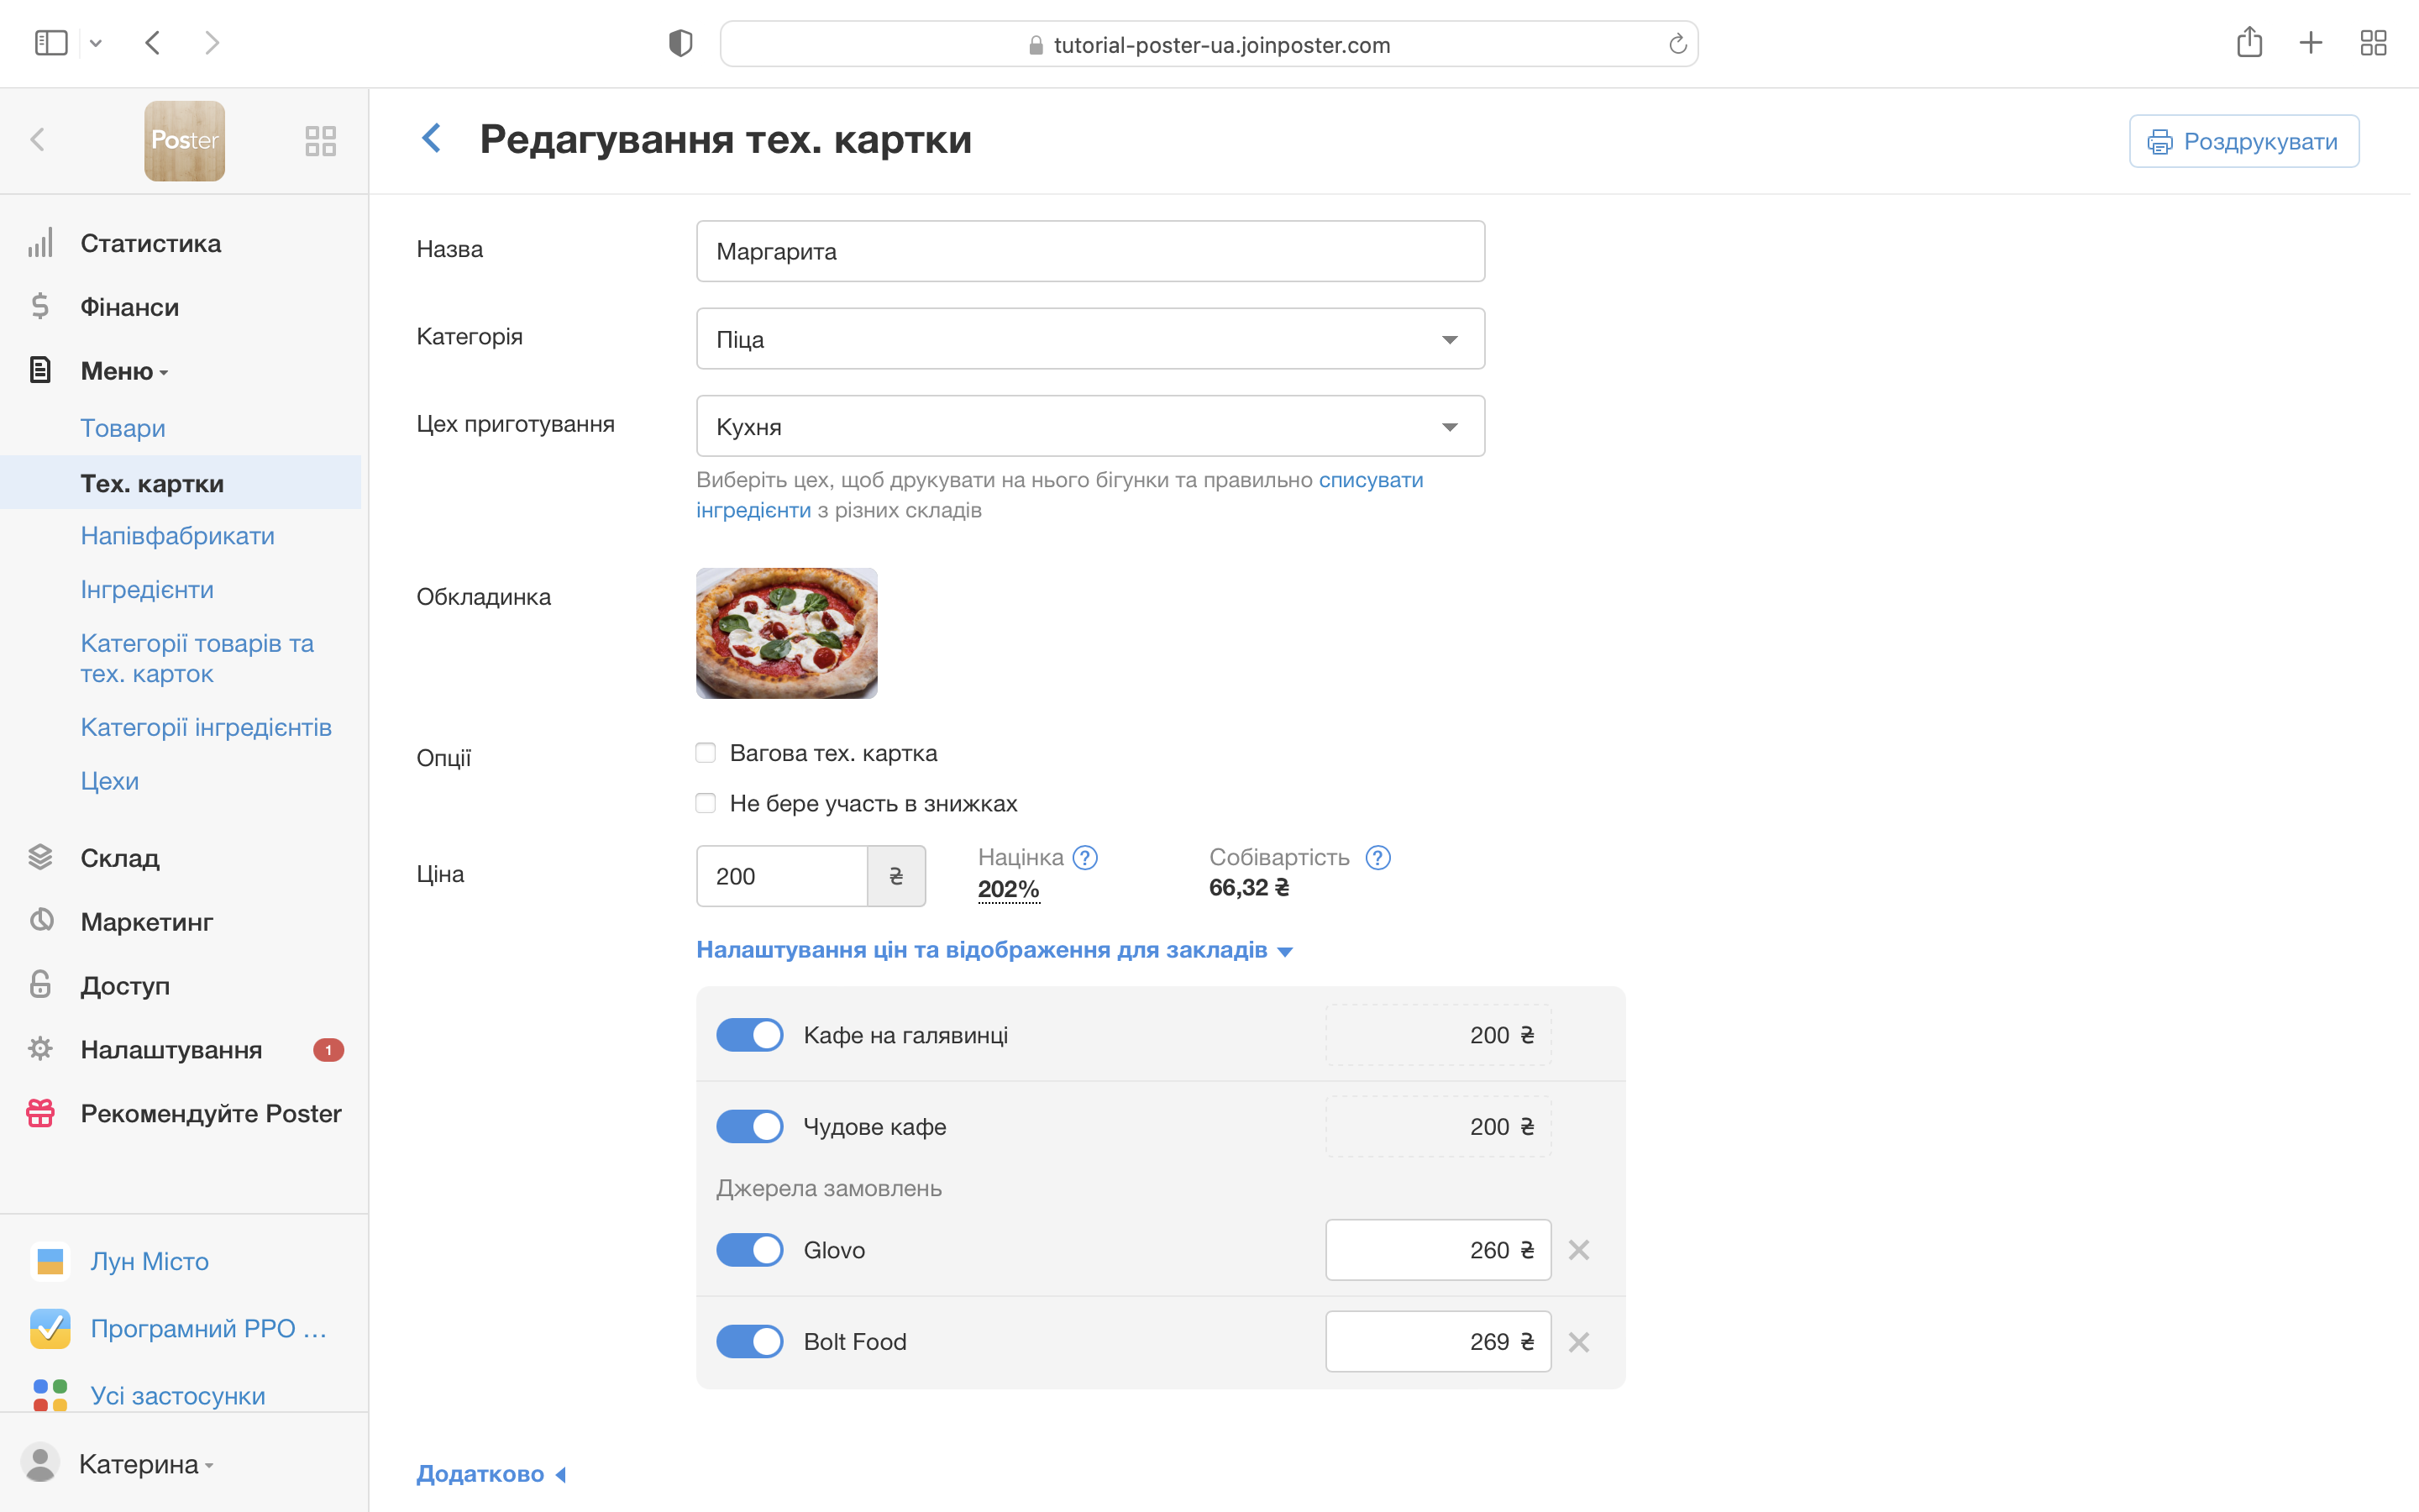Toggle off the Кафе на галявинці switch
Image resolution: width=2419 pixels, height=1512 pixels.
750,1035
